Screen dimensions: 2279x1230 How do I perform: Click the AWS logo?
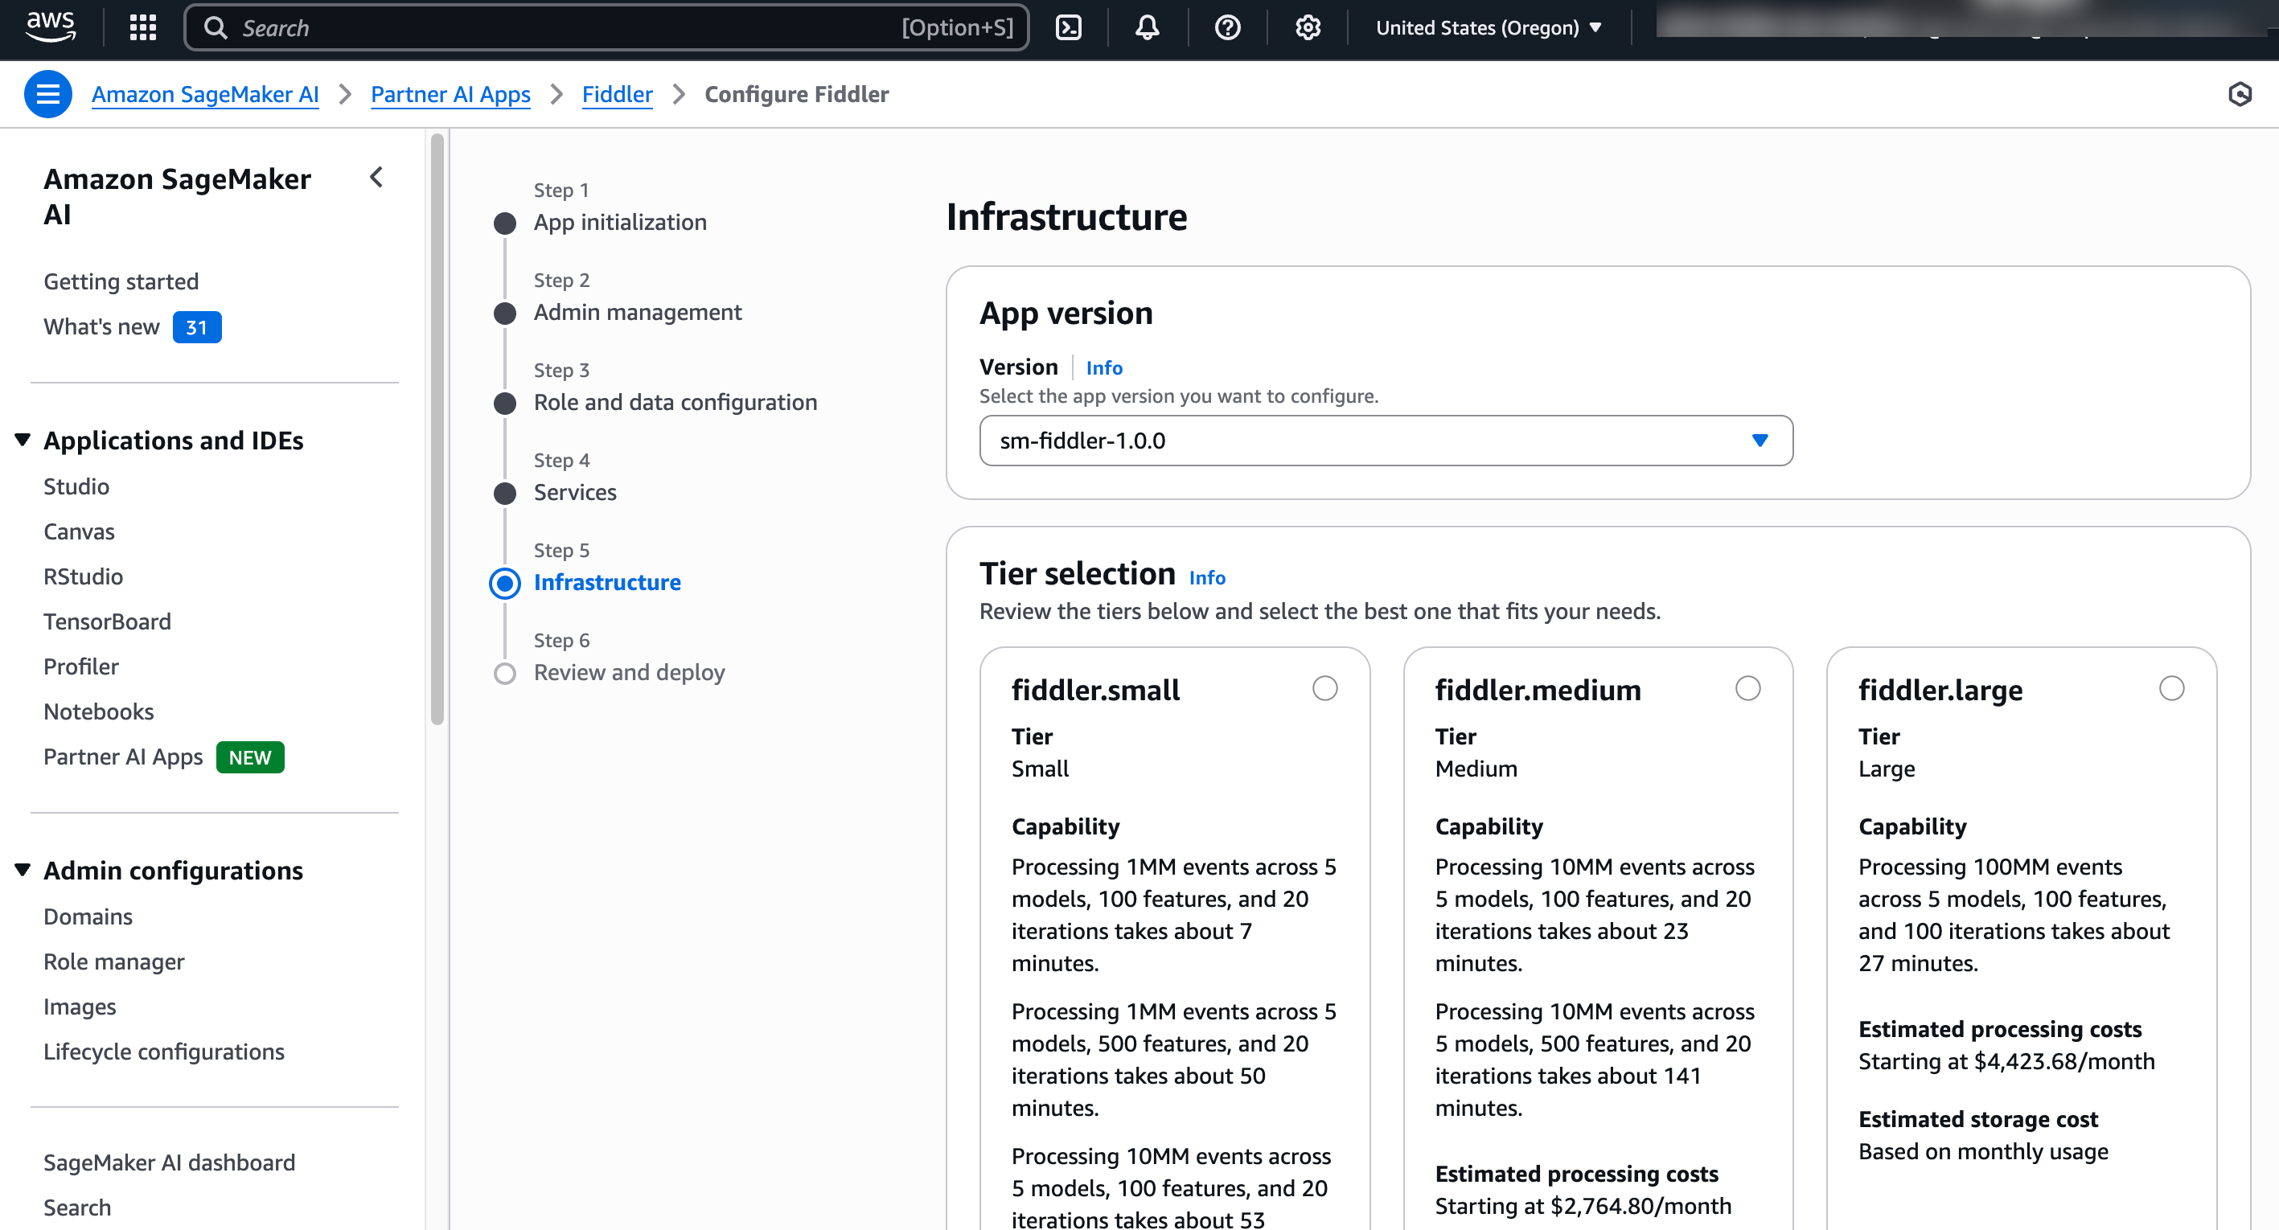coord(51,27)
